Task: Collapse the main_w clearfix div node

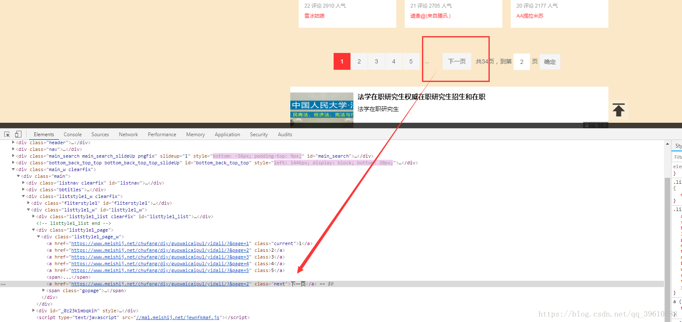Action: click(x=13, y=169)
